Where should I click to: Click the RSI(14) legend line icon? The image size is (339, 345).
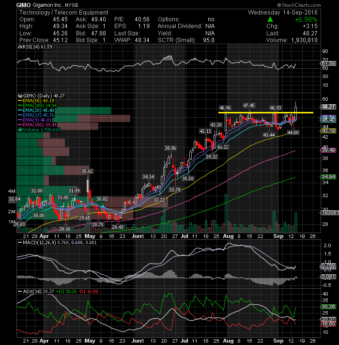[19, 47]
